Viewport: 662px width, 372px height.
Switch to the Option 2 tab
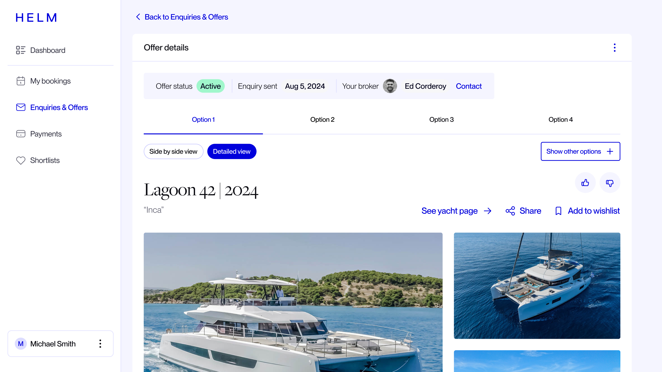tap(322, 119)
